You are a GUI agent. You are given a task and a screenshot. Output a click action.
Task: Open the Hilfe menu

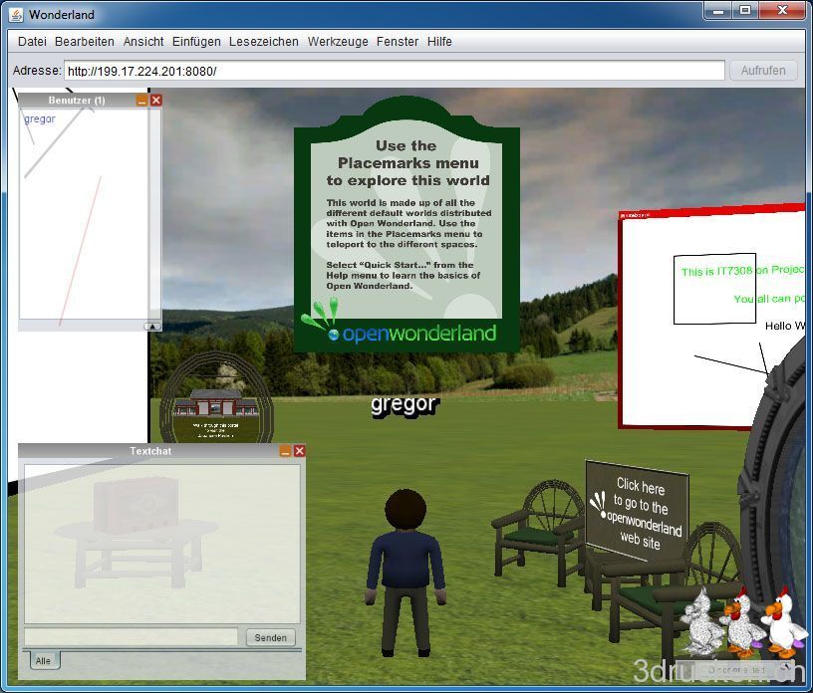(439, 42)
